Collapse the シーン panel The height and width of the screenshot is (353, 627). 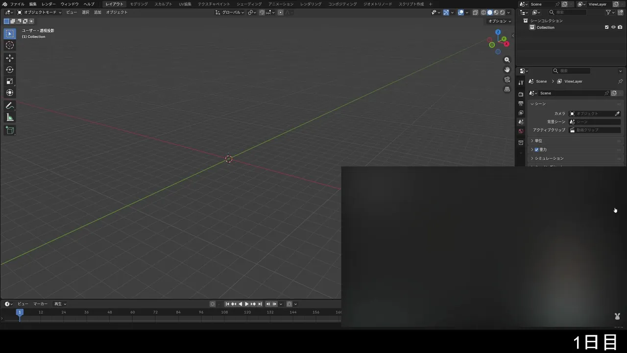(x=576, y=104)
